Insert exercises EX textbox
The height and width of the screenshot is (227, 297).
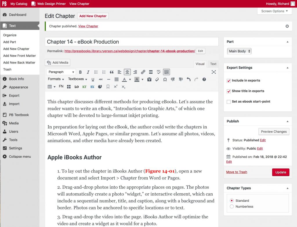point(92,87)
